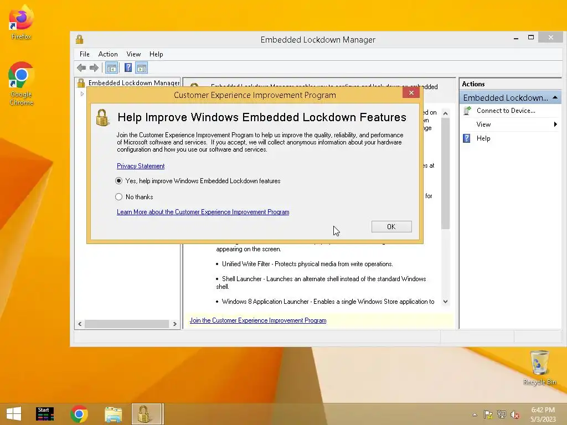Click the Connect to Device icon

click(x=467, y=111)
